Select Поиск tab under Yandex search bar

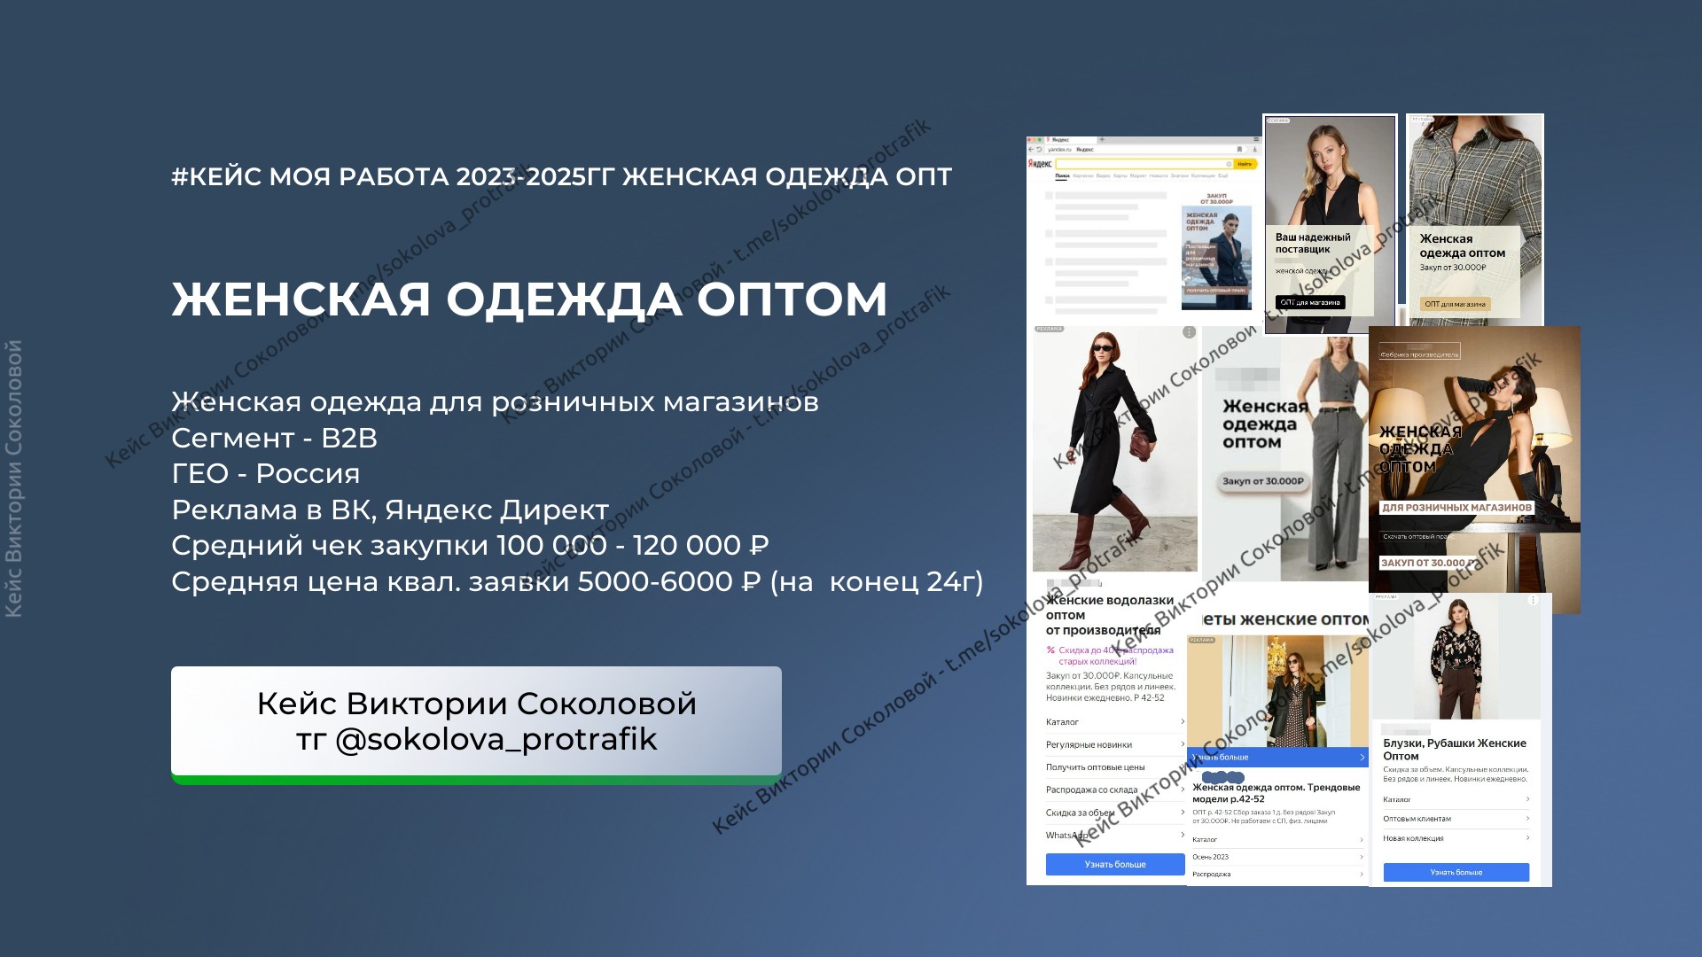click(x=1062, y=175)
